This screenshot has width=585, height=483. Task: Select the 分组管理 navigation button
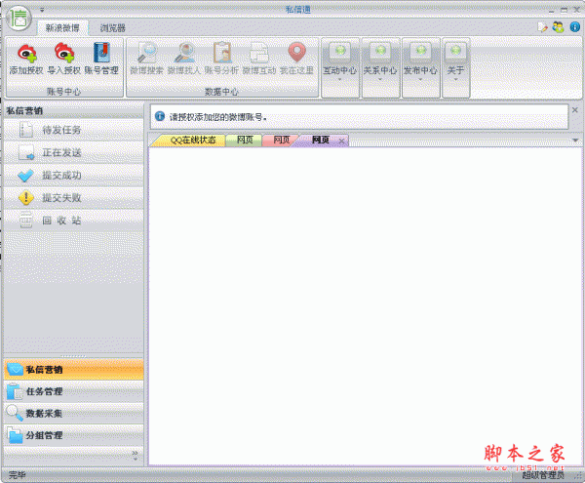73,435
